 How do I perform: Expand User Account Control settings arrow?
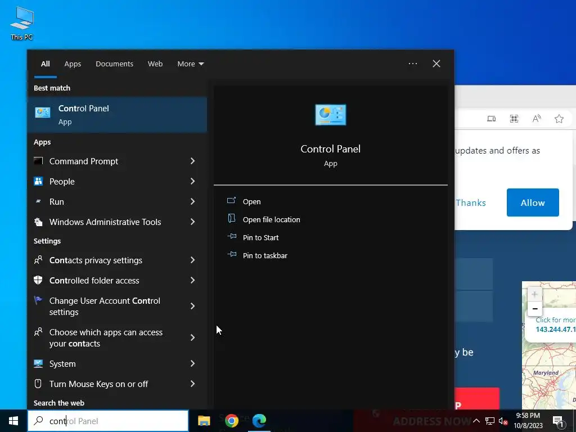pos(192,306)
